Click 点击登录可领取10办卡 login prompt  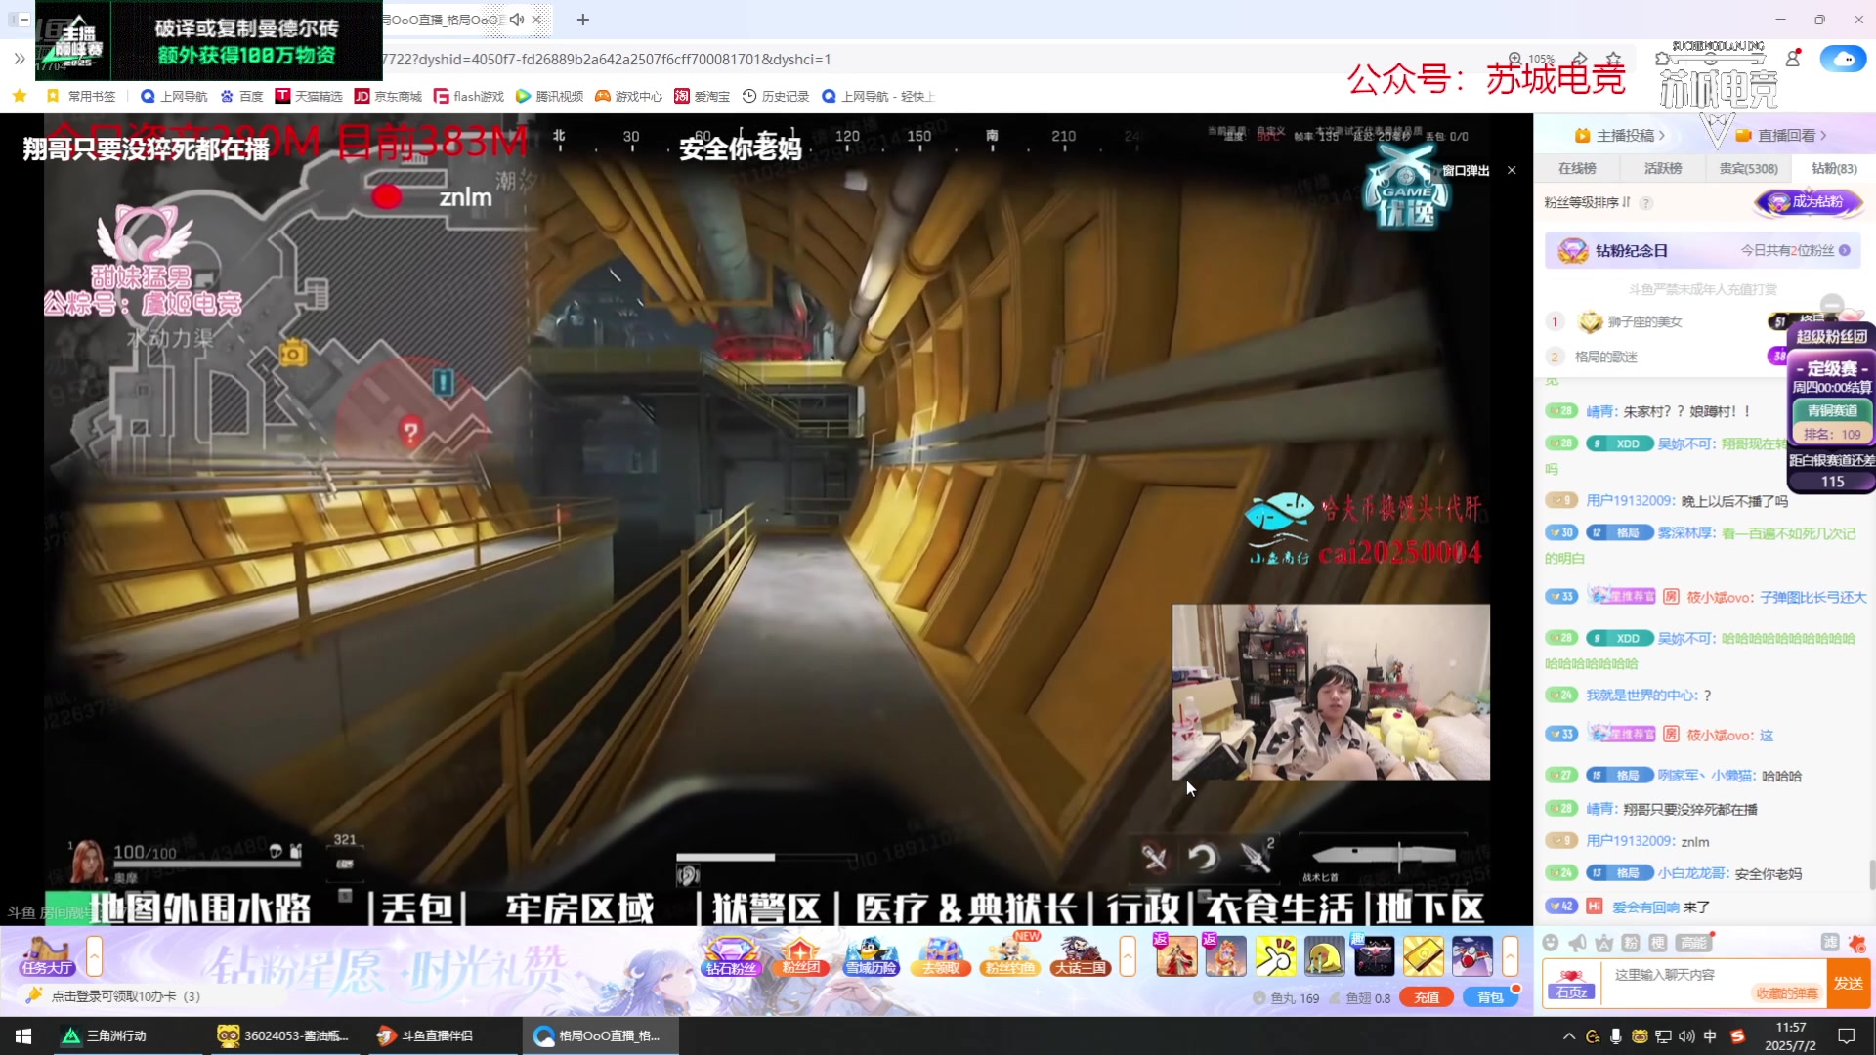coord(125,996)
